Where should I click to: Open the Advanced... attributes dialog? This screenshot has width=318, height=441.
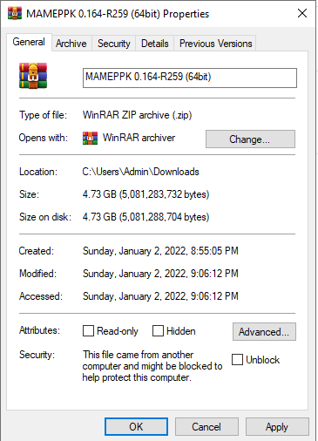click(264, 331)
